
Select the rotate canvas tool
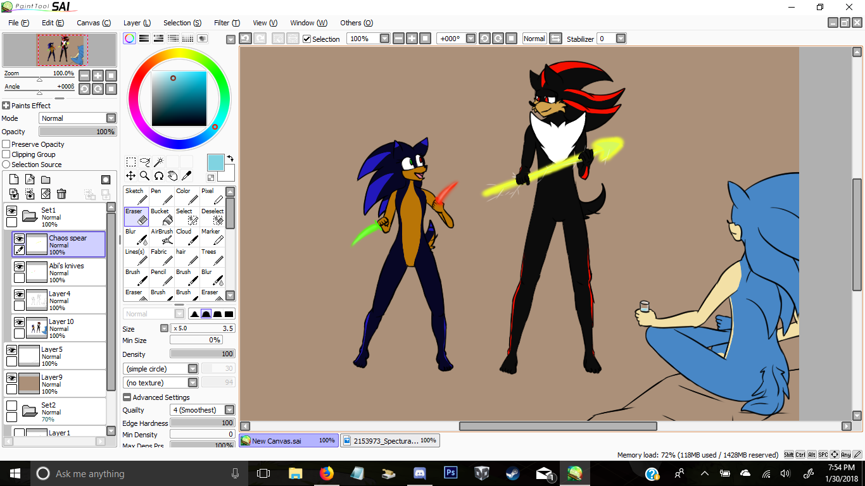tap(158, 176)
